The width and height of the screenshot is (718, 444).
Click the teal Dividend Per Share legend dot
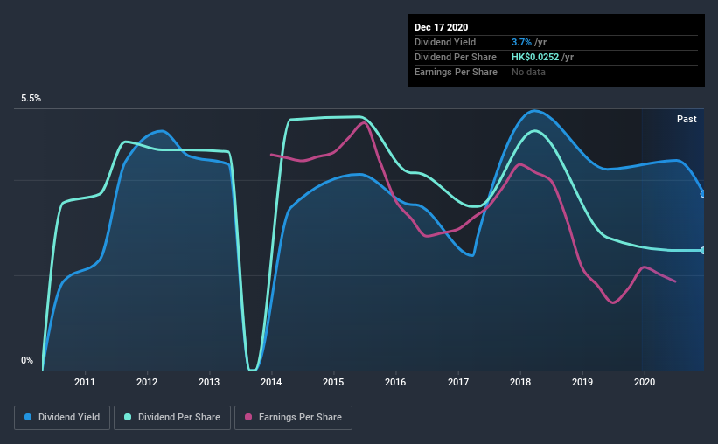(x=128, y=417)
